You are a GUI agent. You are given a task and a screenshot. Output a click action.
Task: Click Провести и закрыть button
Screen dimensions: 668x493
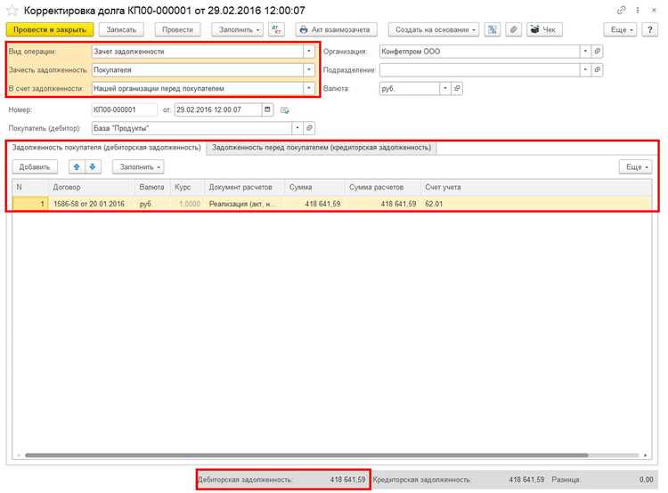(x=50, y=29)
